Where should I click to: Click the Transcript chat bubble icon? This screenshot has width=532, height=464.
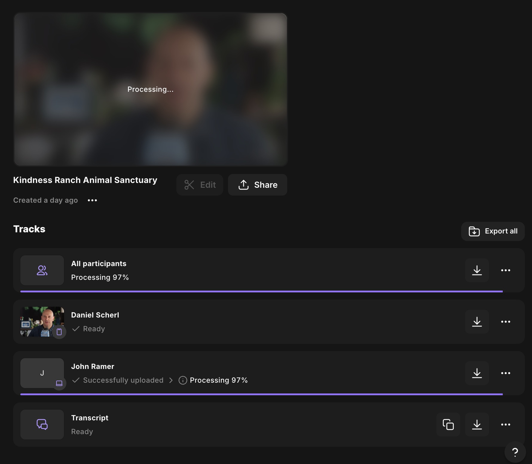pyautogui.click(x=42, y=425)
